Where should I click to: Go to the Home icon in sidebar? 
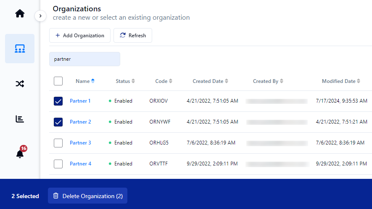coord(20,14)
